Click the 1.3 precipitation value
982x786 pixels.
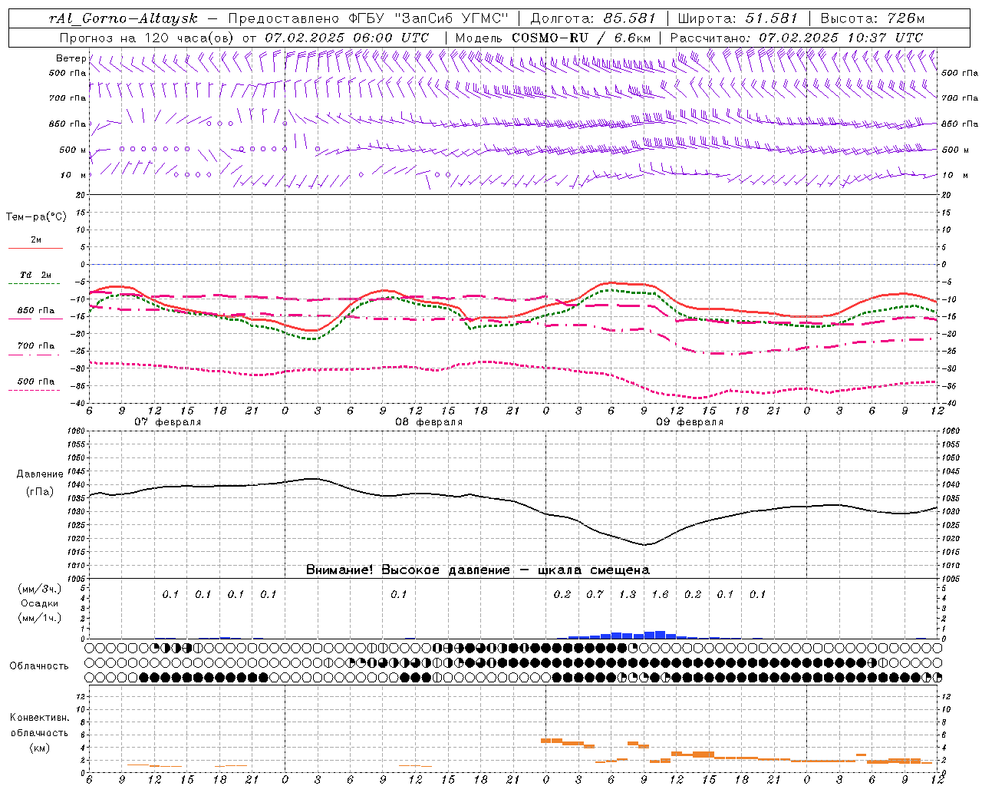(628, 594)
